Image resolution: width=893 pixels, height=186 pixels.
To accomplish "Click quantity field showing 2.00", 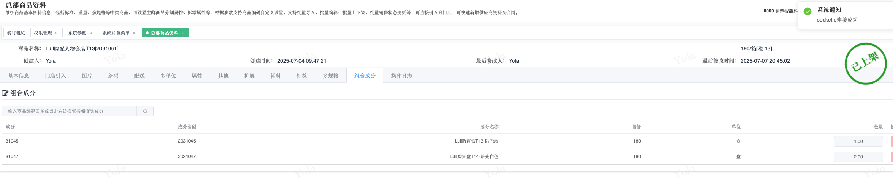I will [858, 157].
